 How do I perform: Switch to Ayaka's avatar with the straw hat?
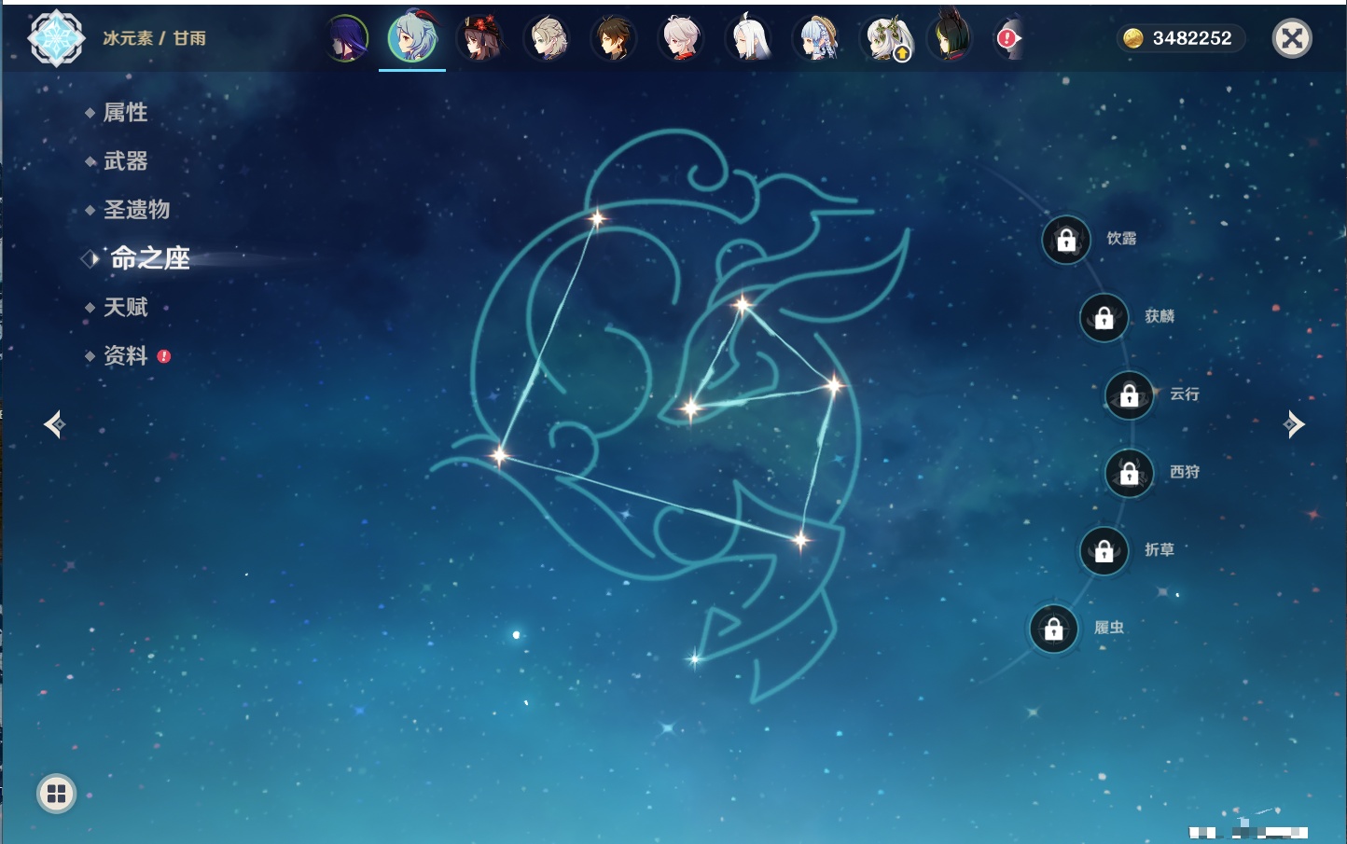817,38
